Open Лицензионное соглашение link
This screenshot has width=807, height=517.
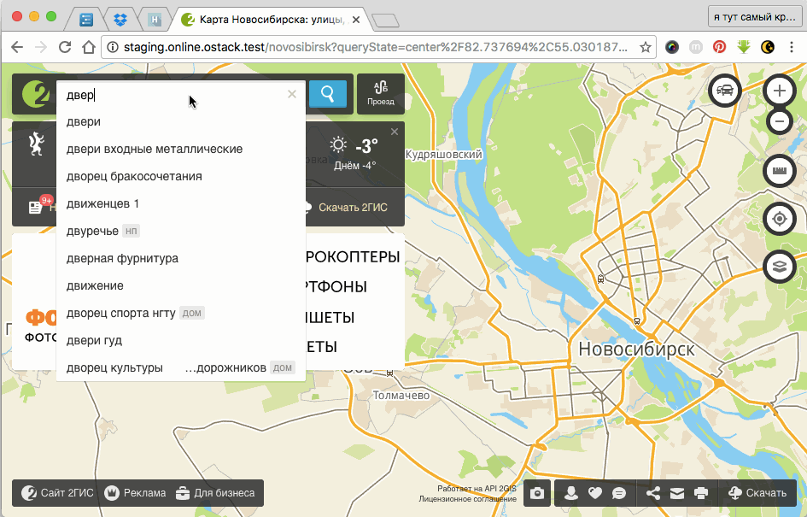(x=467, y=498)
